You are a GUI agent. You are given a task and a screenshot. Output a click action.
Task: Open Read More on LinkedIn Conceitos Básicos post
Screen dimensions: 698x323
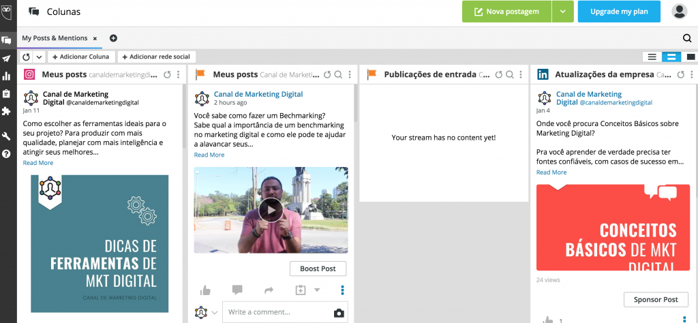pos(551,172)
